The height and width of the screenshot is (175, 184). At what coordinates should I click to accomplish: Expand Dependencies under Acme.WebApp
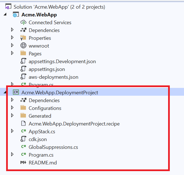pos(12,30)
